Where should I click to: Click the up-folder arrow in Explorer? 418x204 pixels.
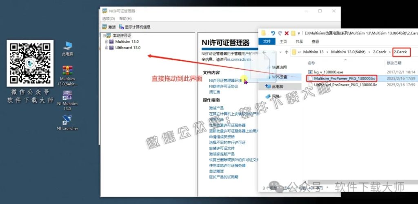click(287, 52)
